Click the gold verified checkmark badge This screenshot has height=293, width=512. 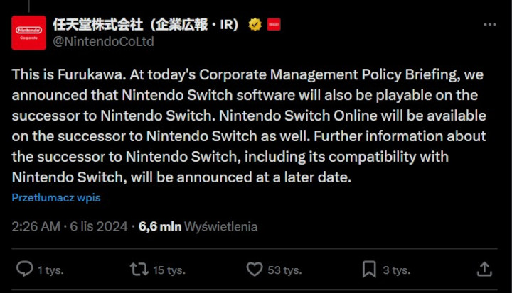point(255,25)
